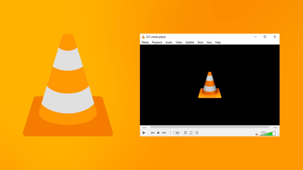Mute audio via speaker icon

(257, 134)
